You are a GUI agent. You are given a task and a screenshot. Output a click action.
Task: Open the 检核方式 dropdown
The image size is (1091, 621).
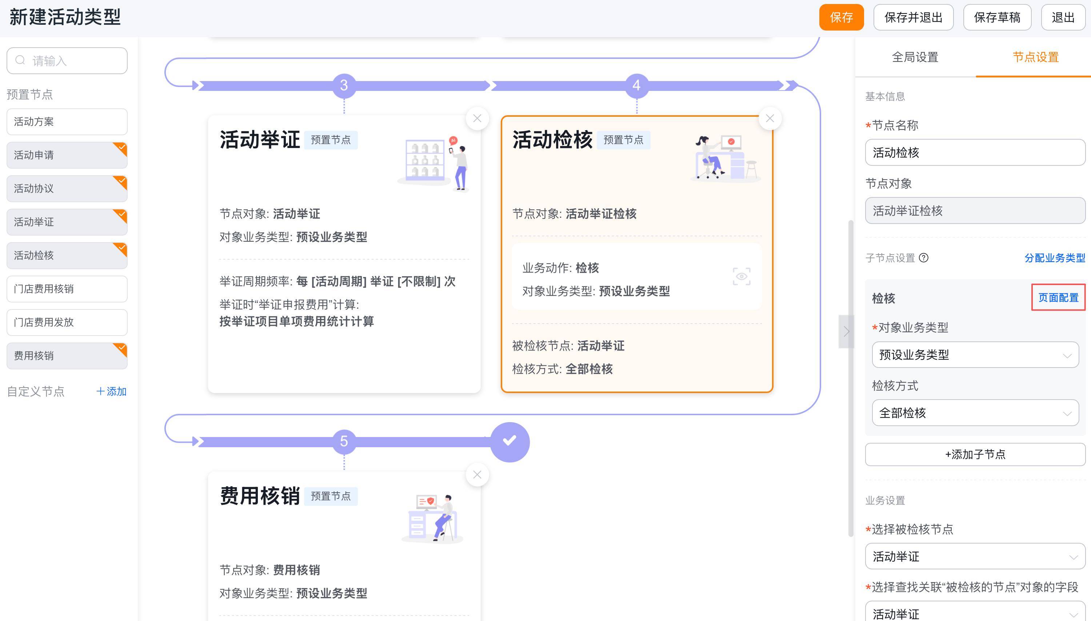coord(975,412)
